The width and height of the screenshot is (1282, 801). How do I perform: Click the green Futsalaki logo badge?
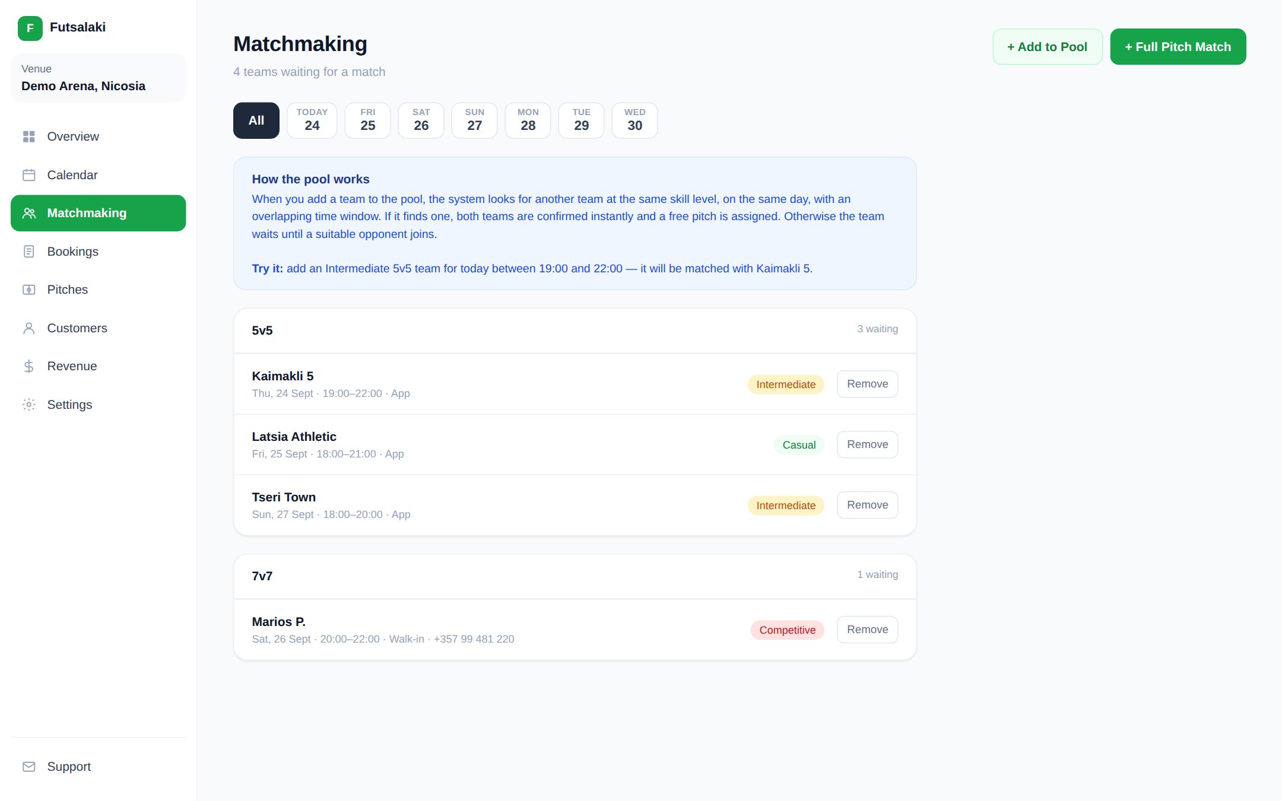30,28
